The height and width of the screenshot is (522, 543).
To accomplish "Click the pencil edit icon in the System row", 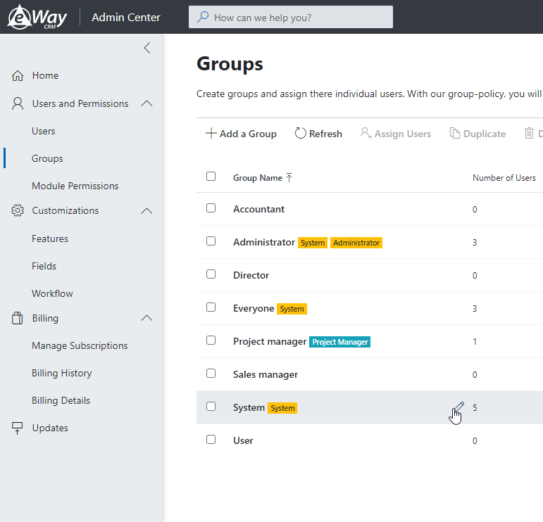I will 458,407.
